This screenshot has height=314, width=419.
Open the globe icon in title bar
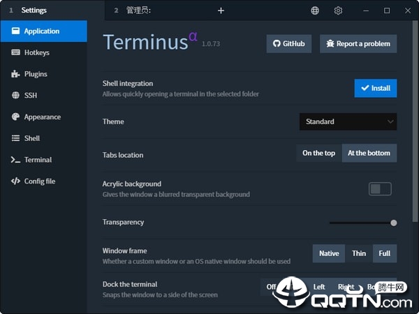pos(315,10)
